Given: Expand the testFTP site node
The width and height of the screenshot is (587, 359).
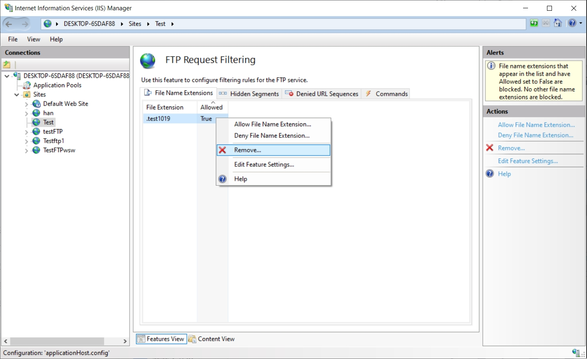Looking at the screenshot, I should [x=26, y=132].
